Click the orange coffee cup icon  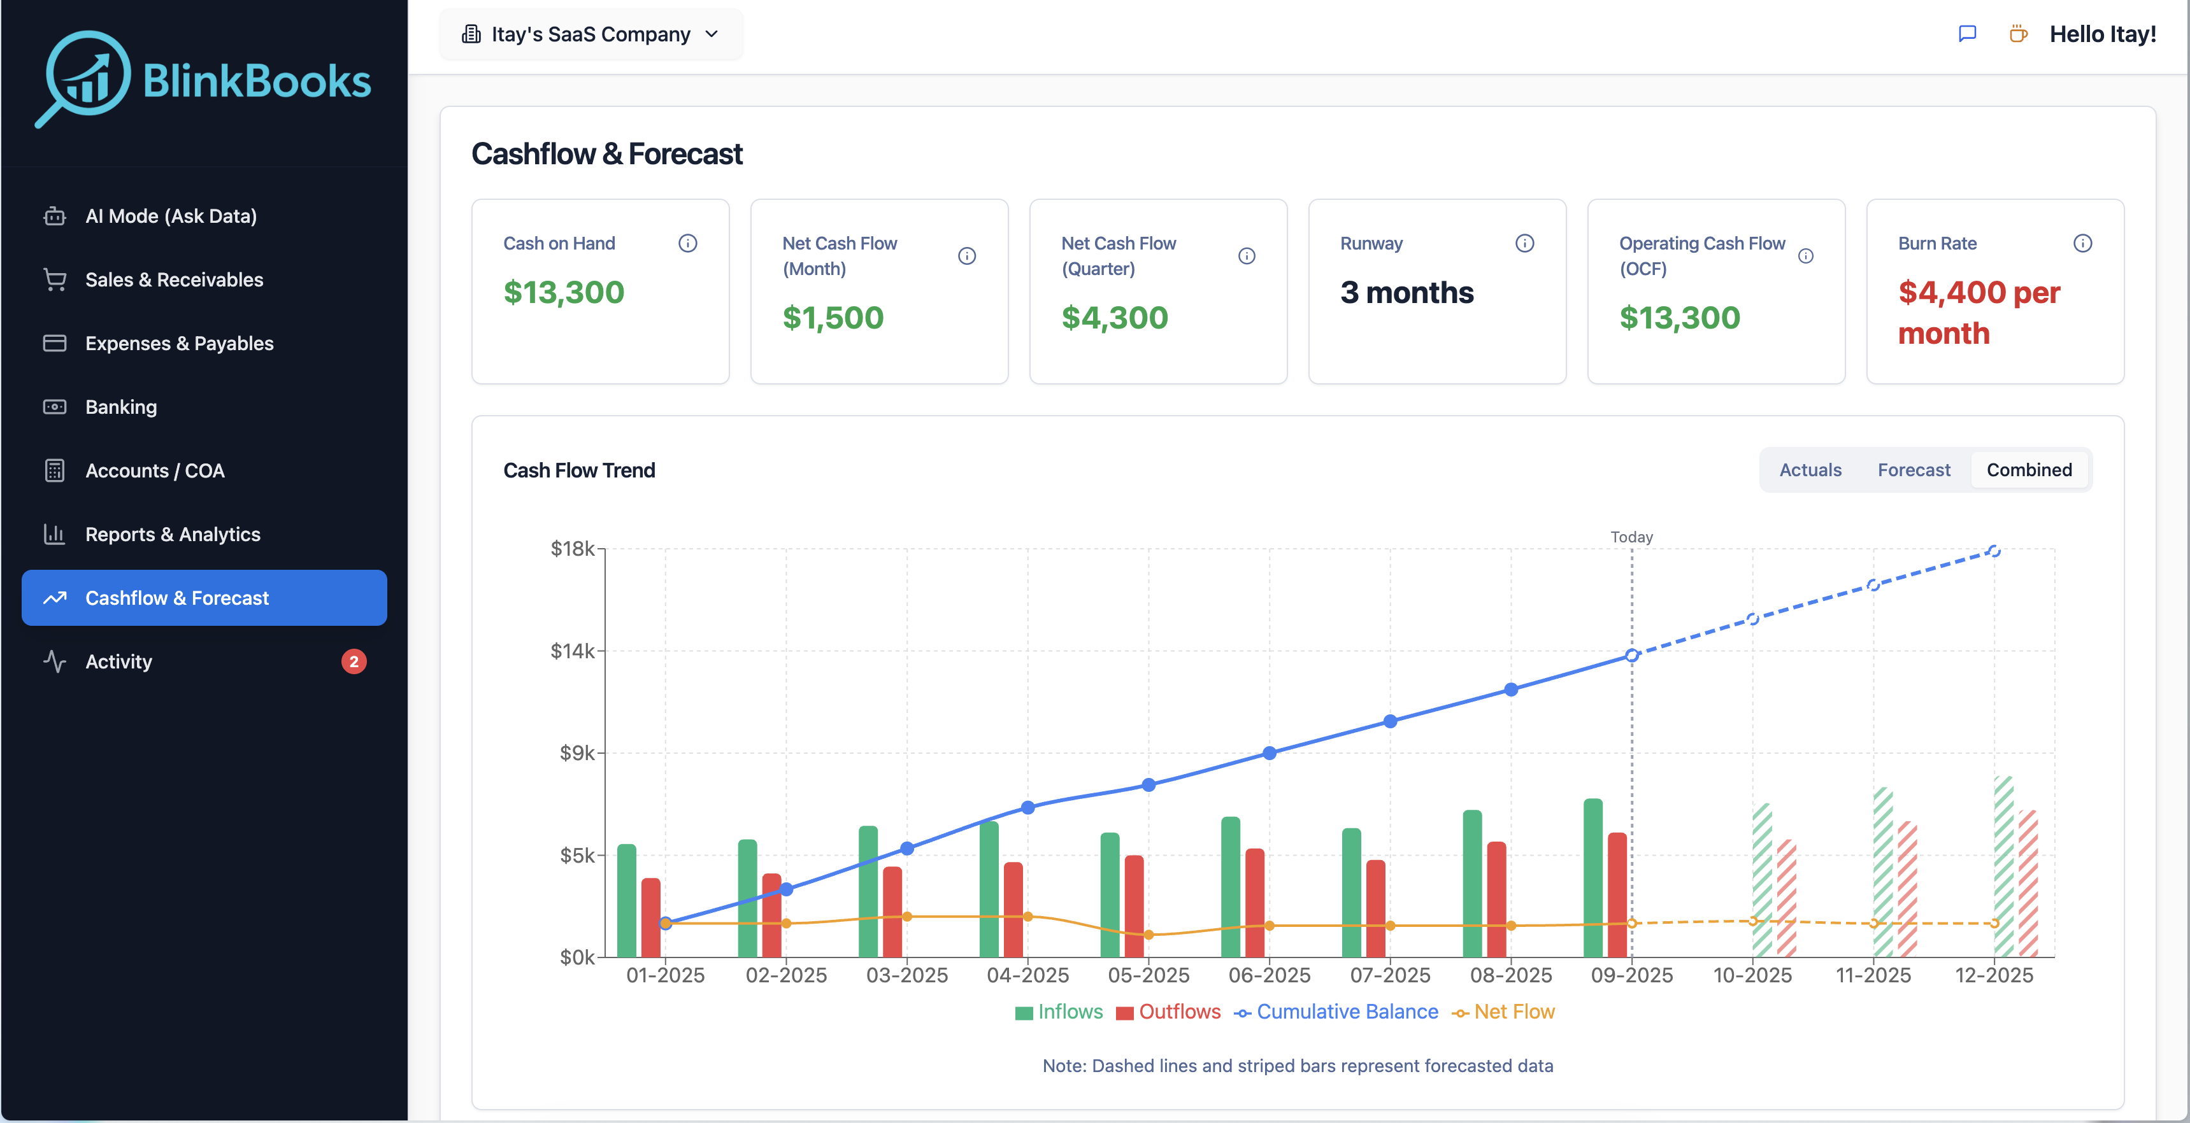pos(2017,34)
